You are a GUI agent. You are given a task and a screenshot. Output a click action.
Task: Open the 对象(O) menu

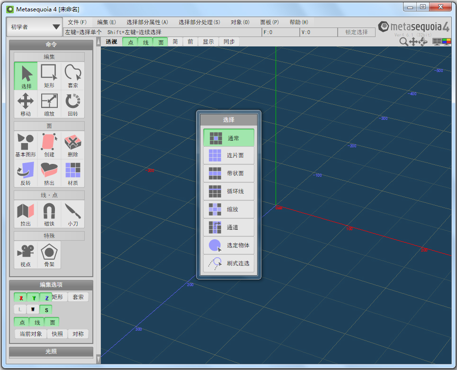click(x=240, y=22)
